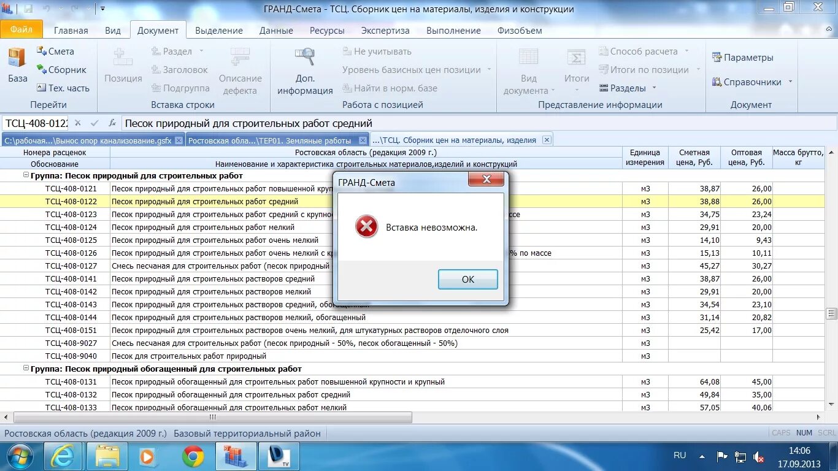This screenshot has height=471, width=838.
Task: Click Найти в норм. базе
Action: coord(390,88)
